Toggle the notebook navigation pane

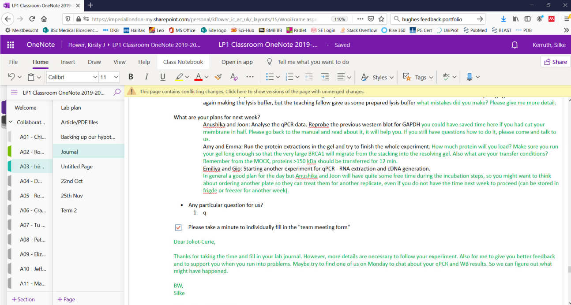point(14,93)
